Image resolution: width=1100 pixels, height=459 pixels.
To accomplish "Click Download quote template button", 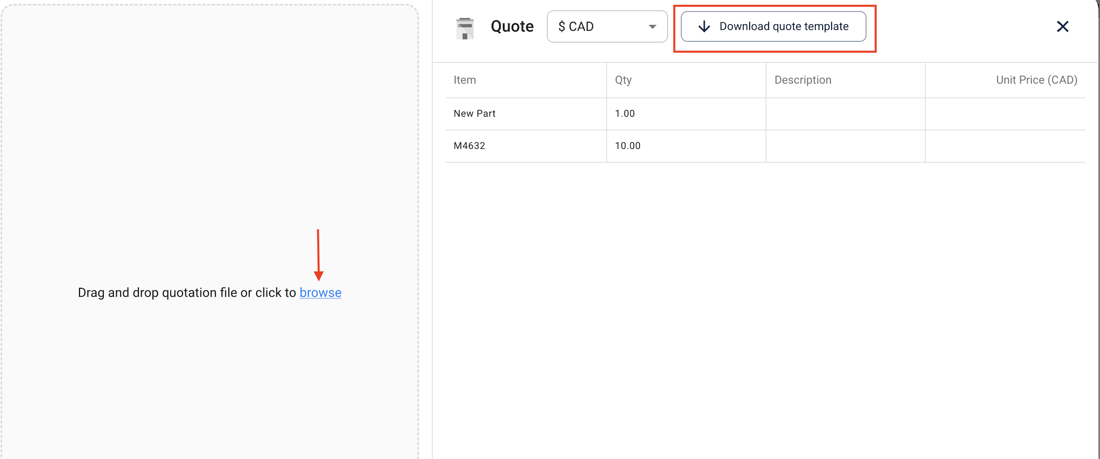I will tap(773, 27).
